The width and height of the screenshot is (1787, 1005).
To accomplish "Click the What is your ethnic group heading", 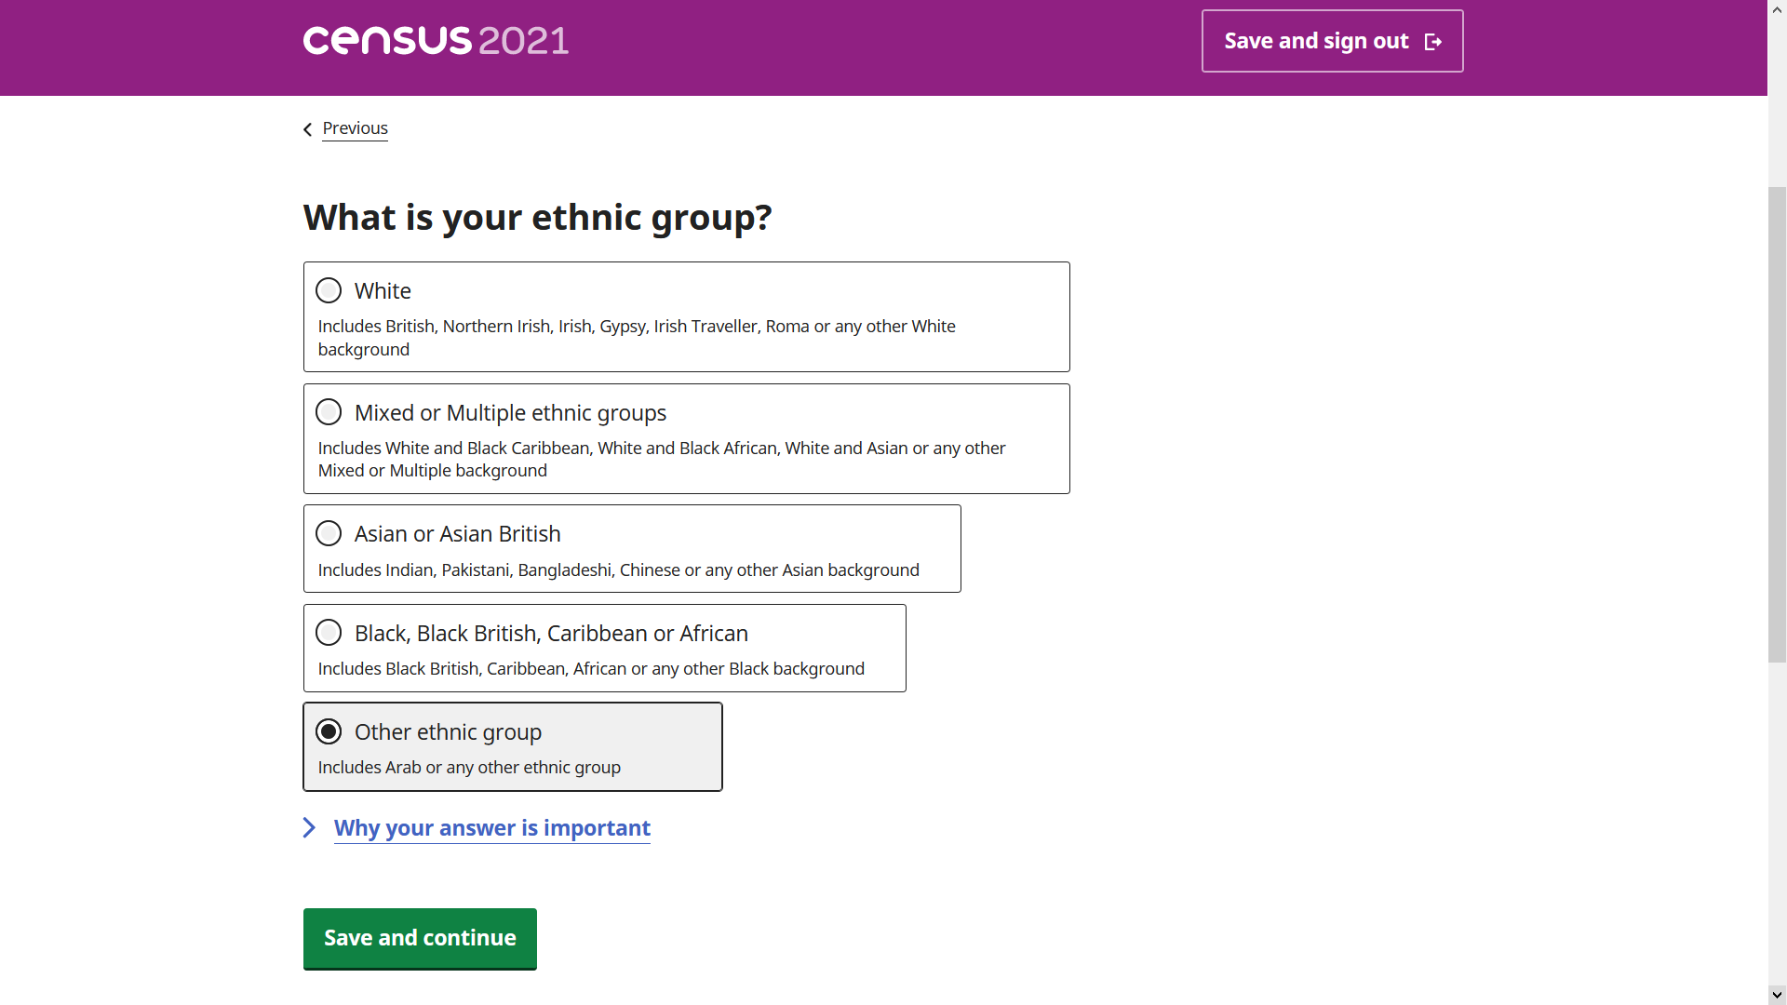I will pos(537,217).
